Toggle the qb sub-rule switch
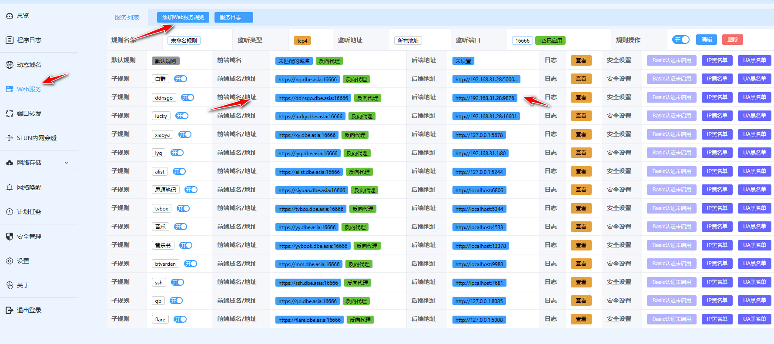Screen dimensions: 774x344 [x=176, y=301]
